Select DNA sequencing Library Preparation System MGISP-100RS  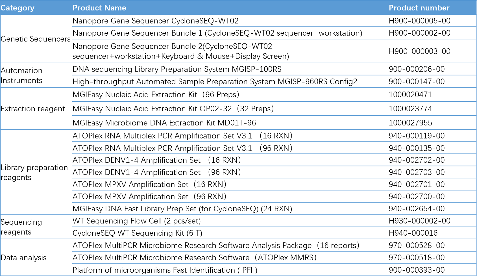(177, 69)
